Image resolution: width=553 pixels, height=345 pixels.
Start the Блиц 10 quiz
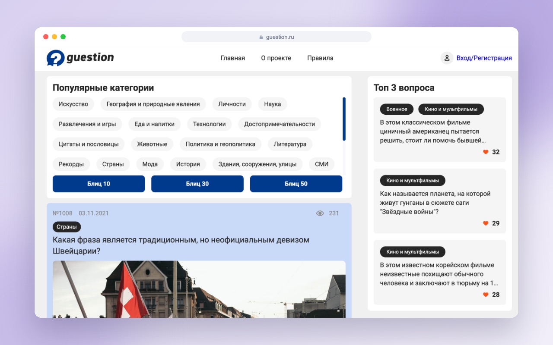(99, 184)
